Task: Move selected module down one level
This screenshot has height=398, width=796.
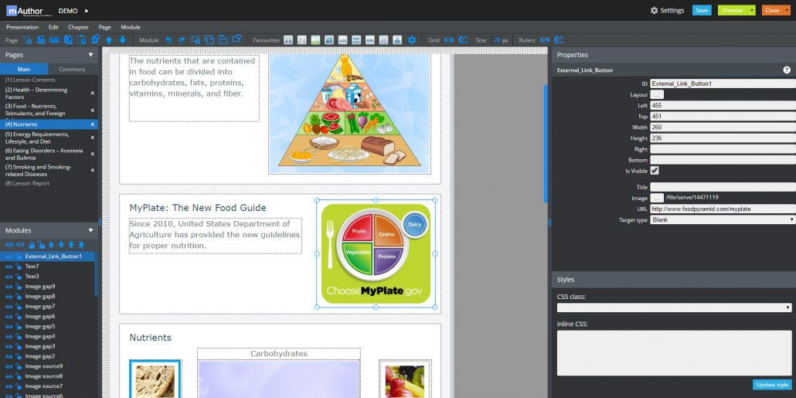Action: 61,245
